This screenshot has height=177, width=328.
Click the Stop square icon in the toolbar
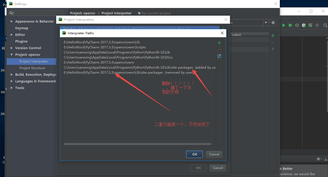[x=317, y=25]
